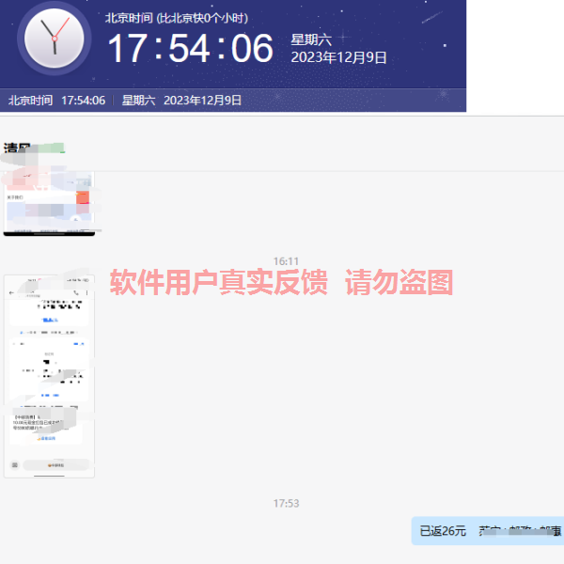Click the 17:53 chat timestamp
Screen dimensions: 564x564
(x=286, y=504)
